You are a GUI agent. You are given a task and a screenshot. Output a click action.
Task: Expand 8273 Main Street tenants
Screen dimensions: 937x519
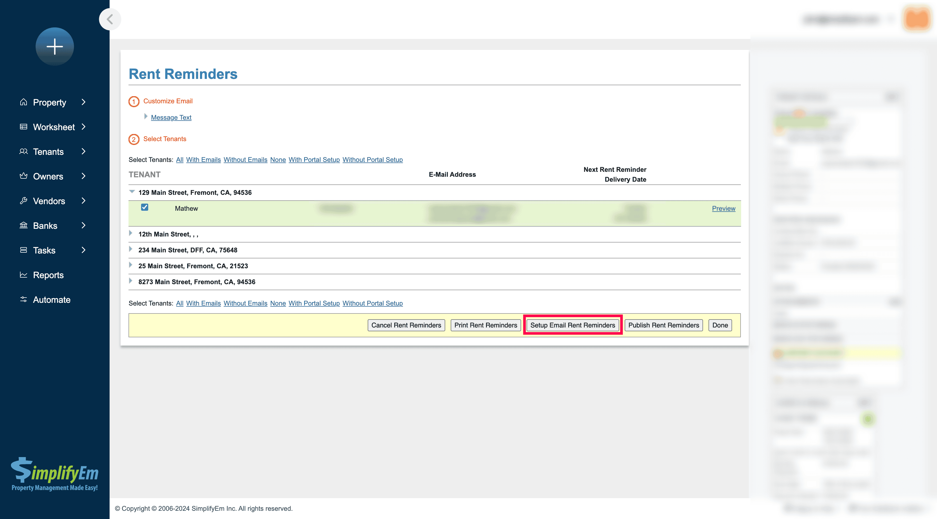coord(131,281)
